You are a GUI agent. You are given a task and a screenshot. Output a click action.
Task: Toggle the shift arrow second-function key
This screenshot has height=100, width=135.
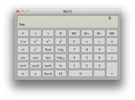(x=23, y=34)
